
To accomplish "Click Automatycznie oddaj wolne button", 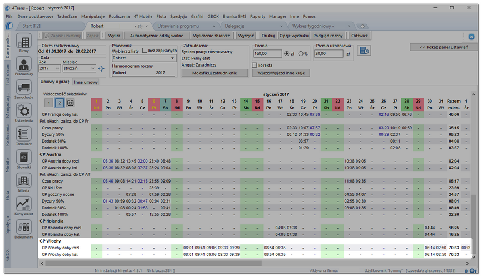I will tap(156, 36).
